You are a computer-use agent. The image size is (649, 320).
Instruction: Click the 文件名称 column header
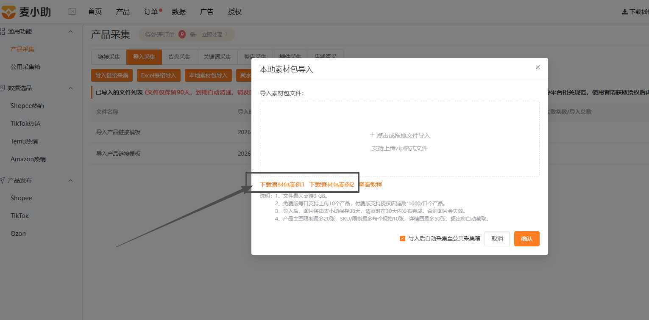(107, 112)
